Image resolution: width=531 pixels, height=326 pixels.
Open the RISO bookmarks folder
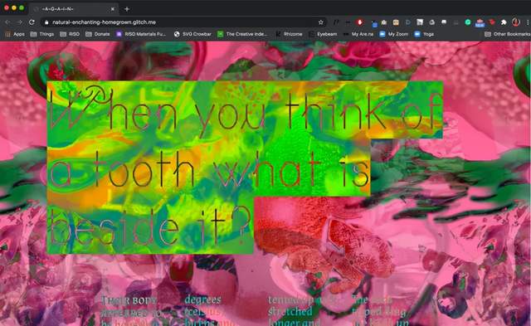[70, 34]
